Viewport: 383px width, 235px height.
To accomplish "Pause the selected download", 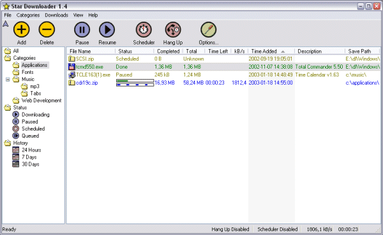I will [82, 29].
